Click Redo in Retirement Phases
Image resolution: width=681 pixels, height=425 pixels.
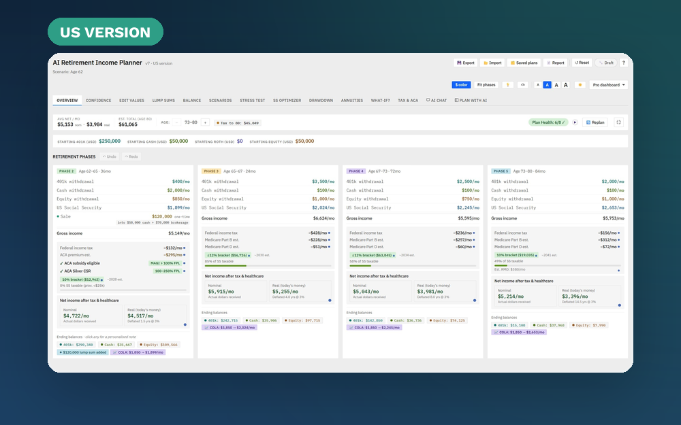(x=131, y=156)
